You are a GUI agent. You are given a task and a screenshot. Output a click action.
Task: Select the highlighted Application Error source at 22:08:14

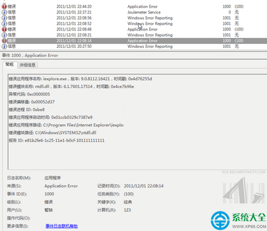point(142,41)
